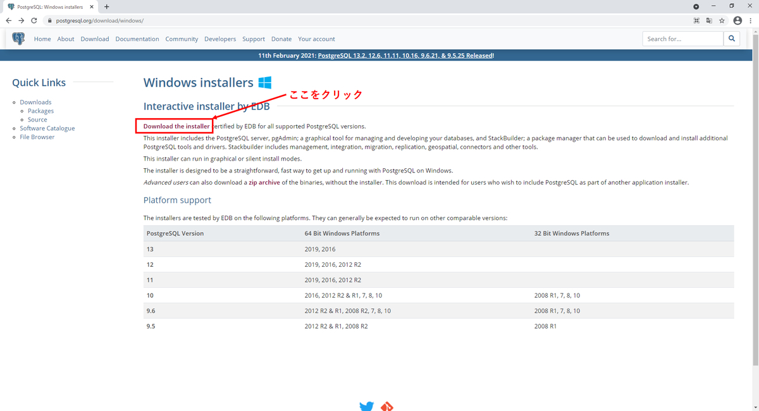Click the Twitter bird icon in footer
The height and width of the screenshot is (411, 759).
(x=367, y=406)
